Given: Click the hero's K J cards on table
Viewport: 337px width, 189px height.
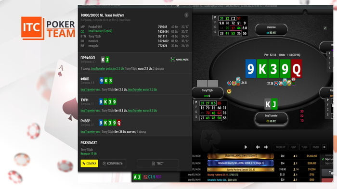Looking at the screenshot, I should click(271, 104).
